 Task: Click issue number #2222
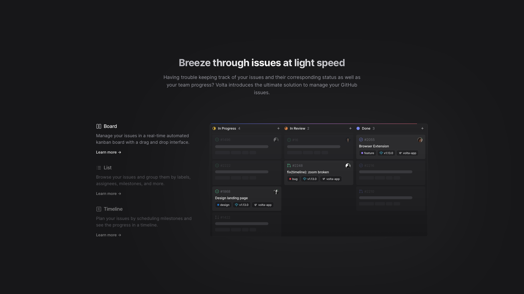point(225,166)
